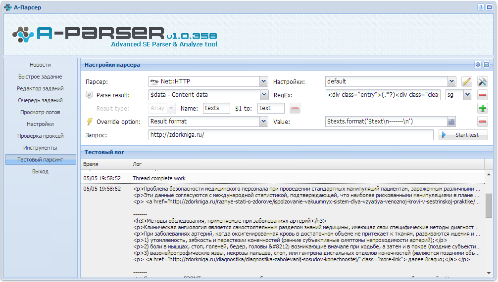The image size is (498, 282).
Task: Click the Value field with $texts.format
Action: coord(386,121)
